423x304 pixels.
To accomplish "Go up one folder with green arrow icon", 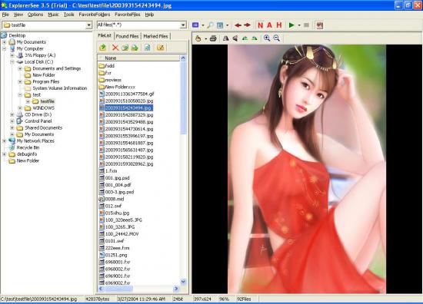I will (x=102, y=48).
